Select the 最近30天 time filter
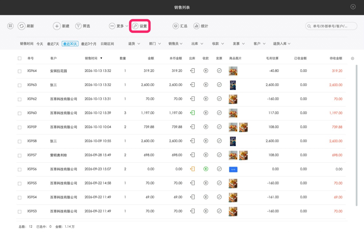The width and height of the screenshot is (364, 232). 70,44
